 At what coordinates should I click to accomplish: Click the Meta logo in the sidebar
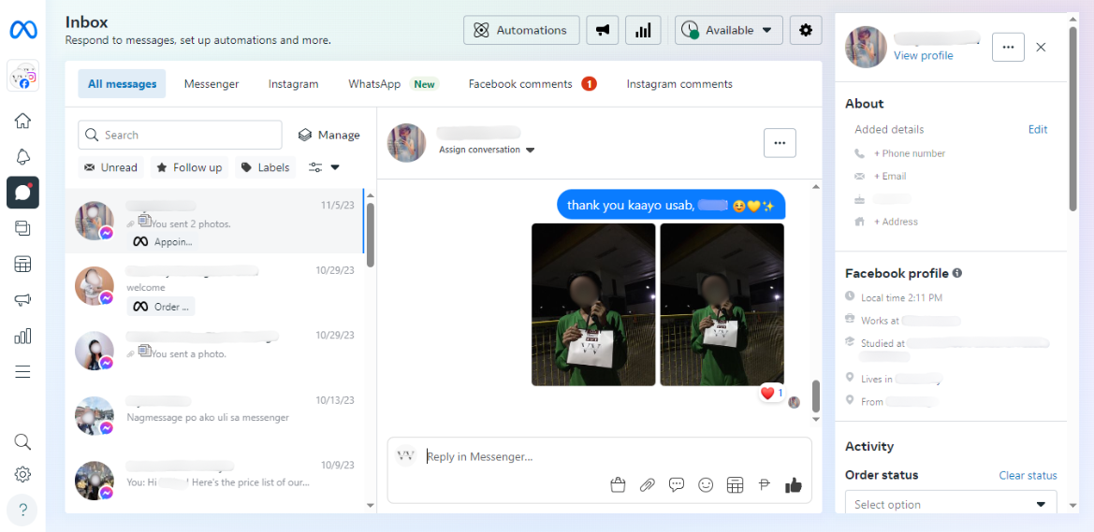coord(23,30)
